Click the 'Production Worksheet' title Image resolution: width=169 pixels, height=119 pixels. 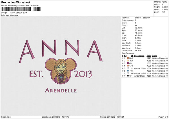[x=15, y=2]
